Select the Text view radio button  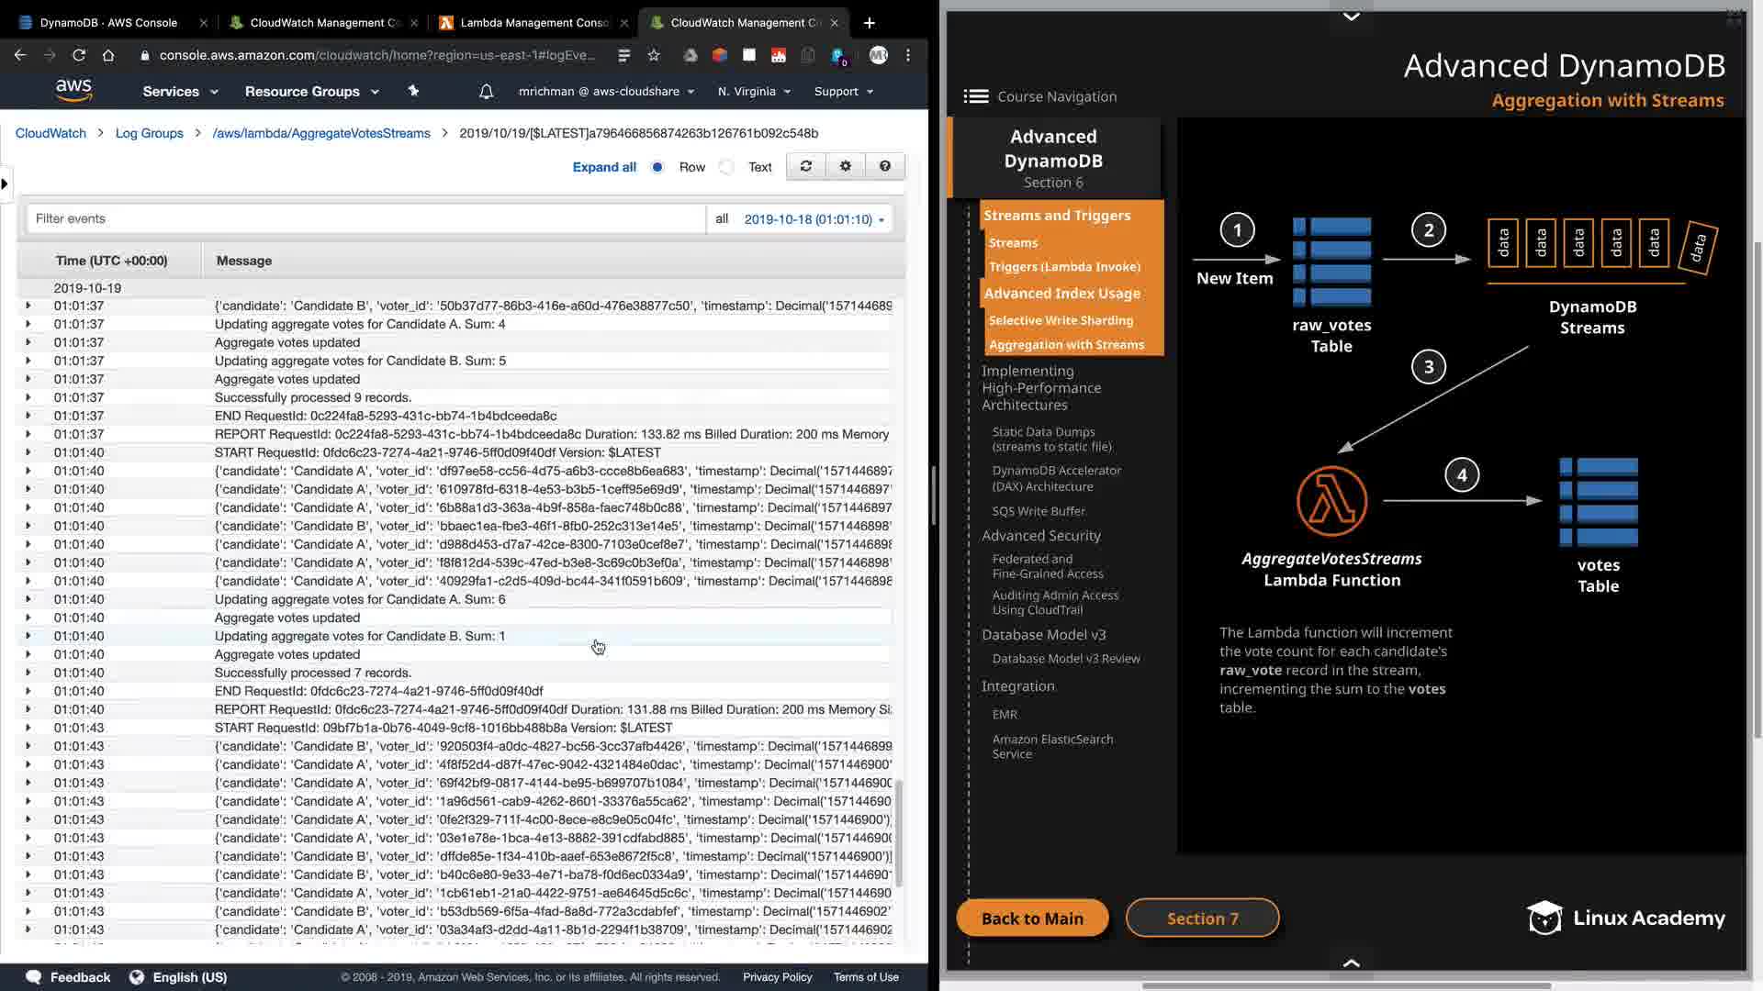coord(727,167)
